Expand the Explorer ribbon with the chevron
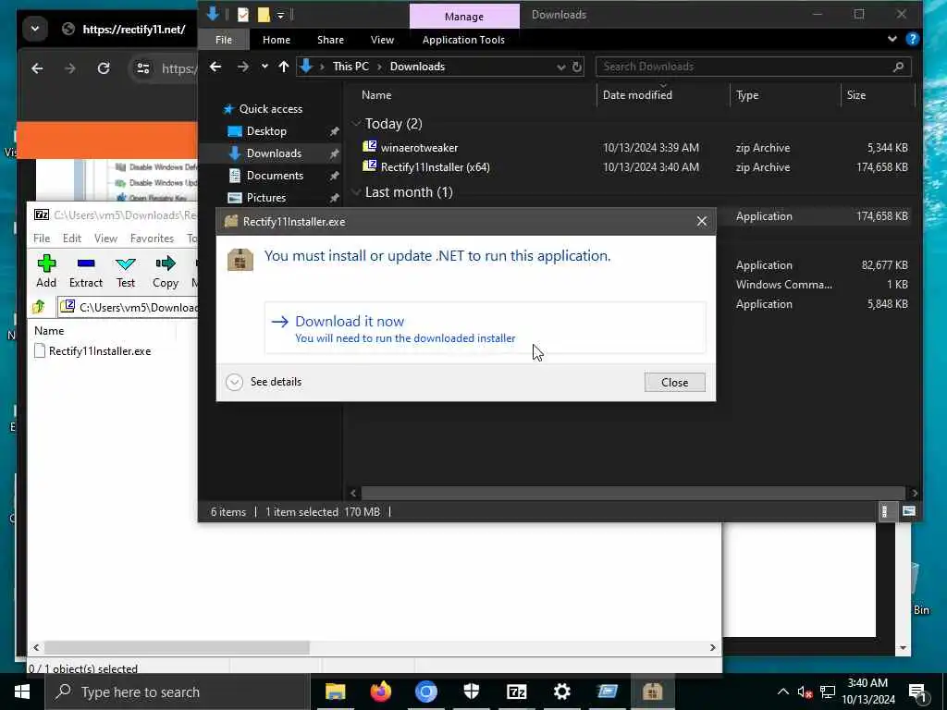The height and width of the screenshot is (710, 947). tap(892, 39)
